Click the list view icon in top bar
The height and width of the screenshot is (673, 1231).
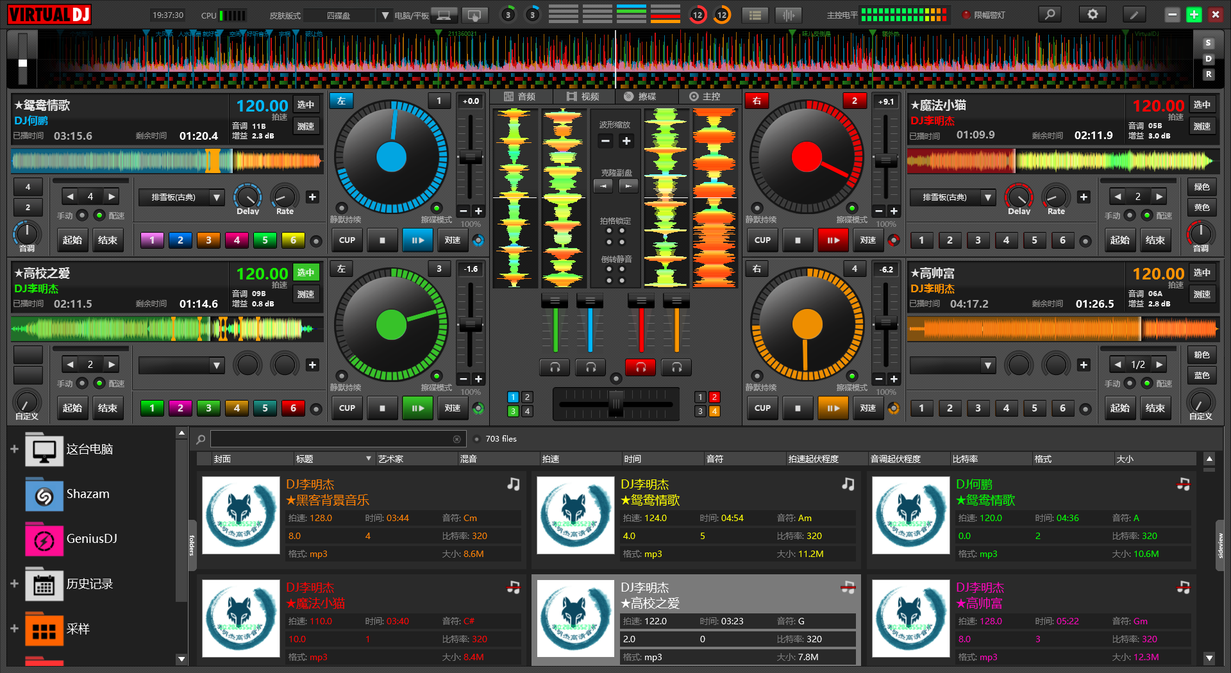point(755,15)
